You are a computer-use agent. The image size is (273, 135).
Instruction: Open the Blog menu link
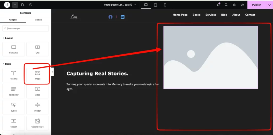[x=224, y=15]
